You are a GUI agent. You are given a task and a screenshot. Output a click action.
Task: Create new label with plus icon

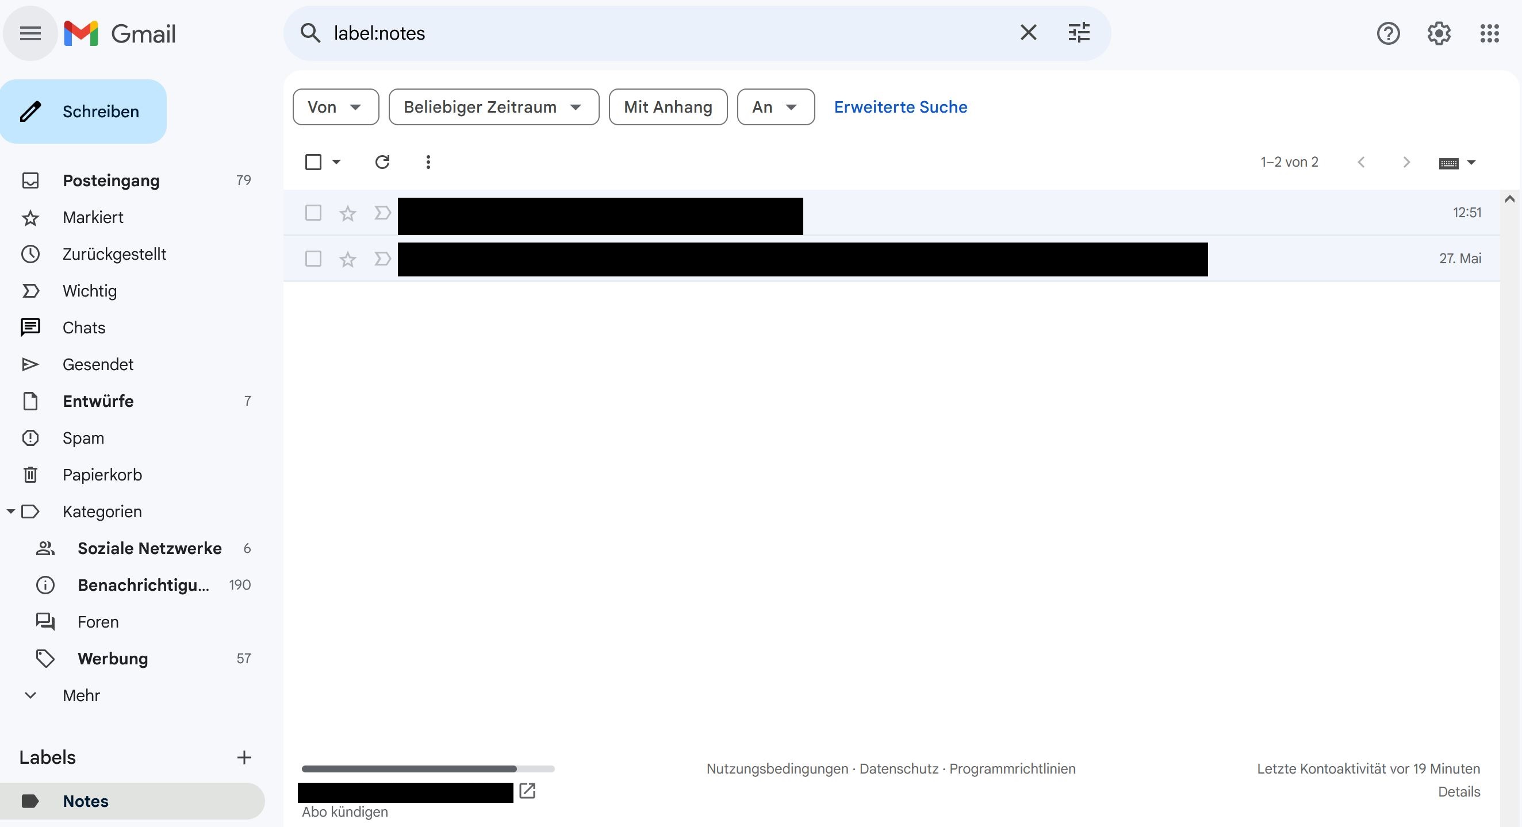tap(244, 757)
